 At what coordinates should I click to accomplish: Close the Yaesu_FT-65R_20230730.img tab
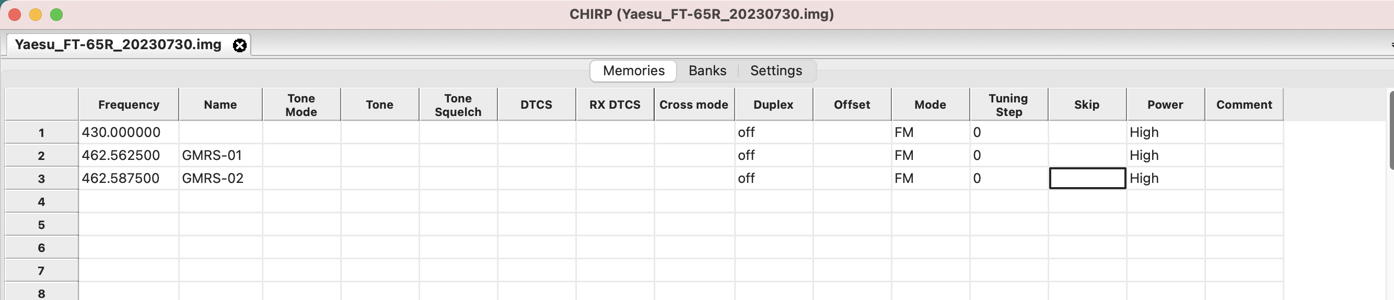pyautogui.click(x=240, y=45)
